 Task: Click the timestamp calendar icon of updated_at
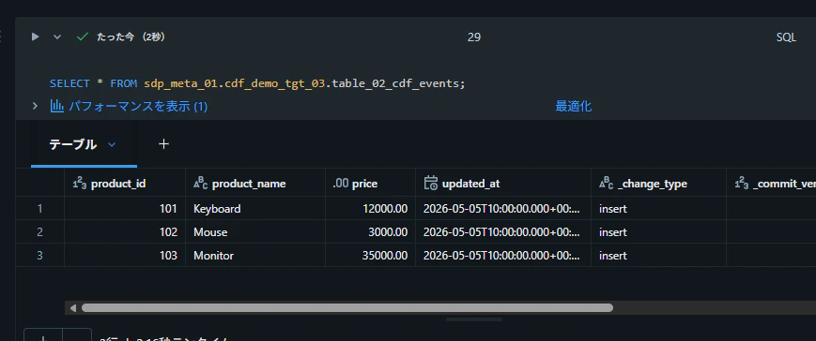pos(430,183)
